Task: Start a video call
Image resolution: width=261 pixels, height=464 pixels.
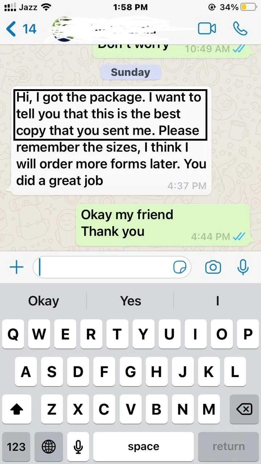Action: pyautogui.click(x=207, y=28)
